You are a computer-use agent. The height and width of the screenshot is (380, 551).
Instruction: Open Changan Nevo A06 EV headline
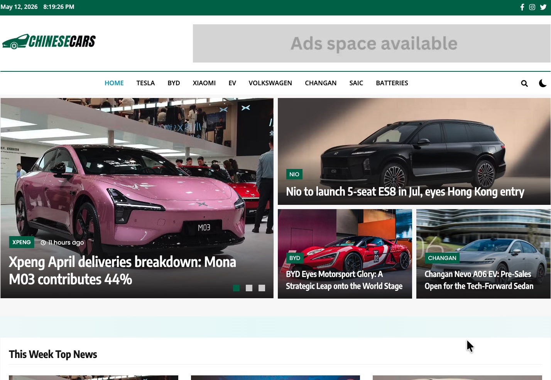pos(479,280)
